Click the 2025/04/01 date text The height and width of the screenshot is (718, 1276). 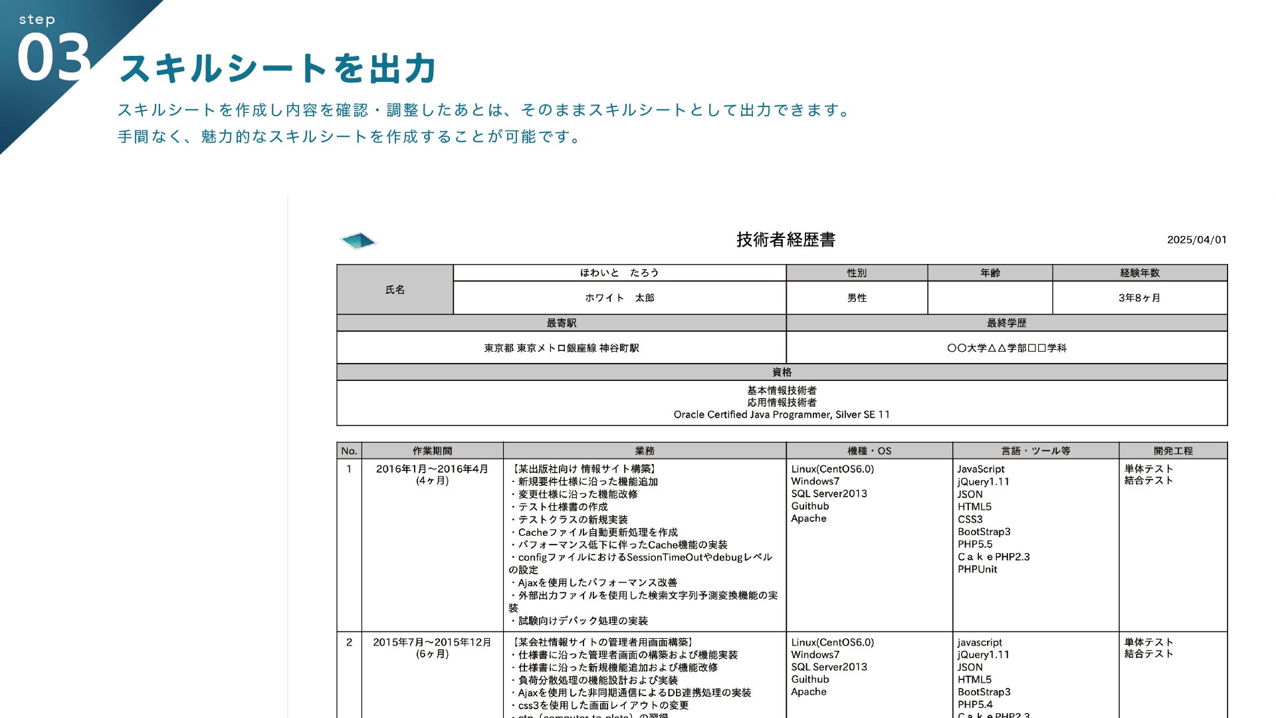coord(1196,240)
